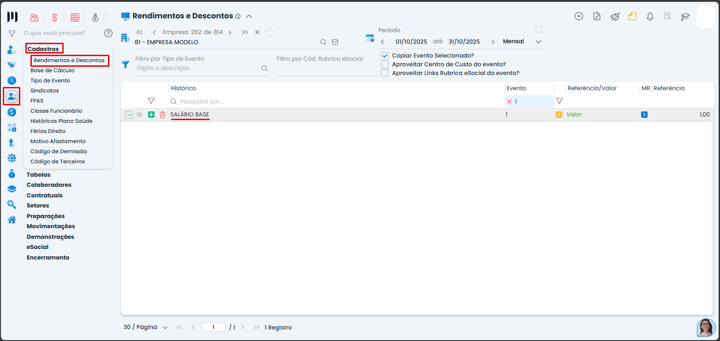
Task: Uncheck Copiar Evento Selecionado
Action: (385, 56)
